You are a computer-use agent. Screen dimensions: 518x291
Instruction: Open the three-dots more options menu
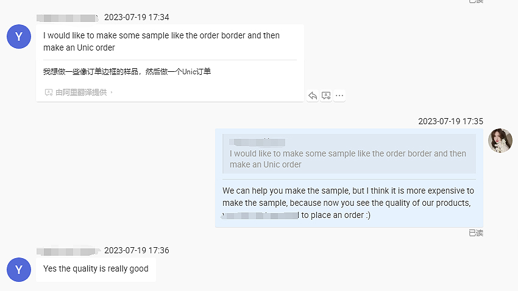(x=339, y=96)
